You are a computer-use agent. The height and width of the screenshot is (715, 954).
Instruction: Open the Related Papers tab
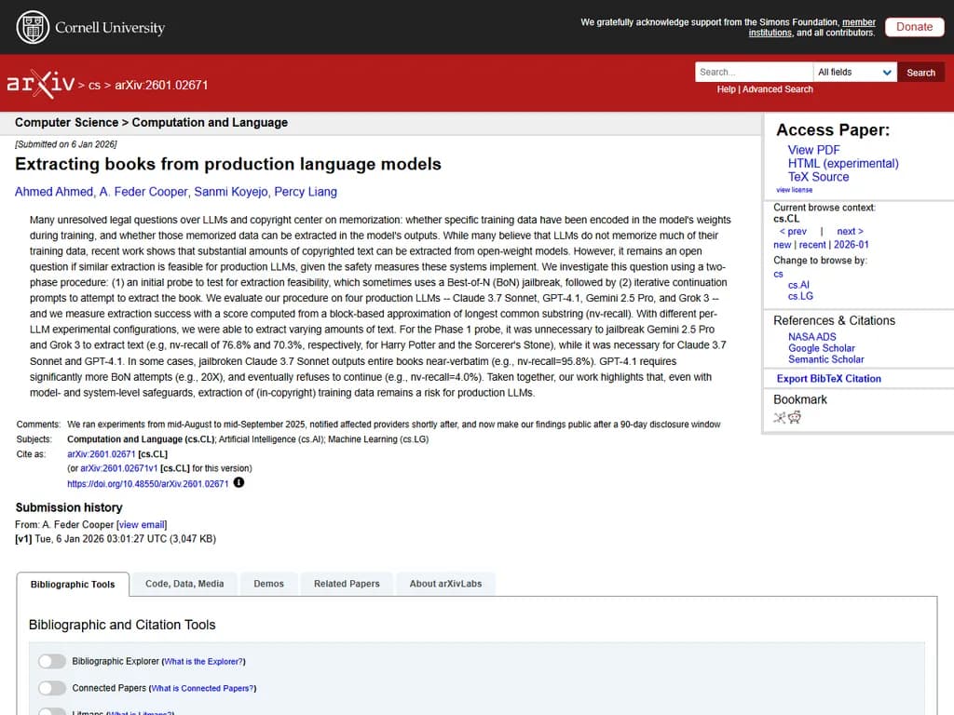(347, 584)
